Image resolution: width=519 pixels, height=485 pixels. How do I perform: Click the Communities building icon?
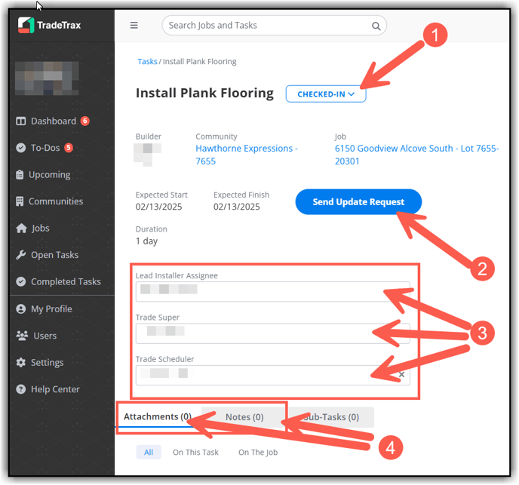(x=20, y=201)
